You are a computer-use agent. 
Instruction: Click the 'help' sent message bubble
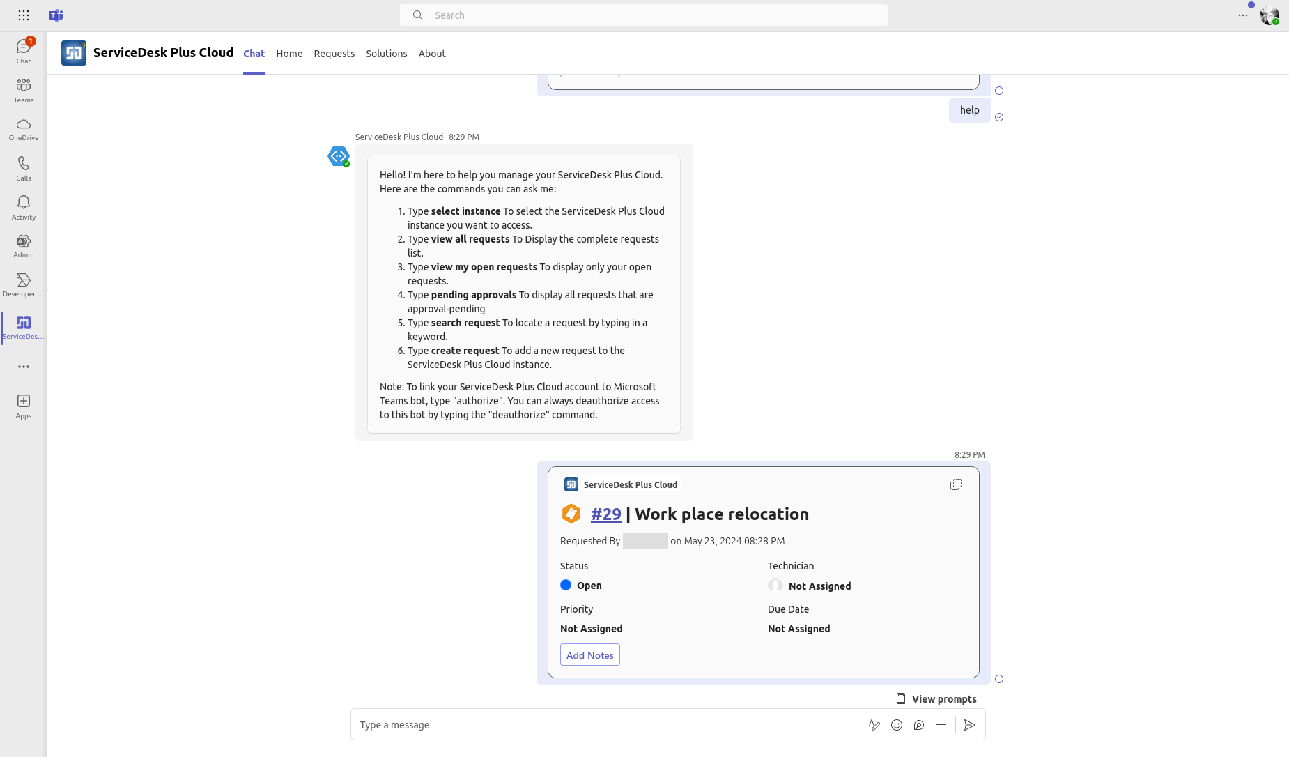[x=970, y=110]
